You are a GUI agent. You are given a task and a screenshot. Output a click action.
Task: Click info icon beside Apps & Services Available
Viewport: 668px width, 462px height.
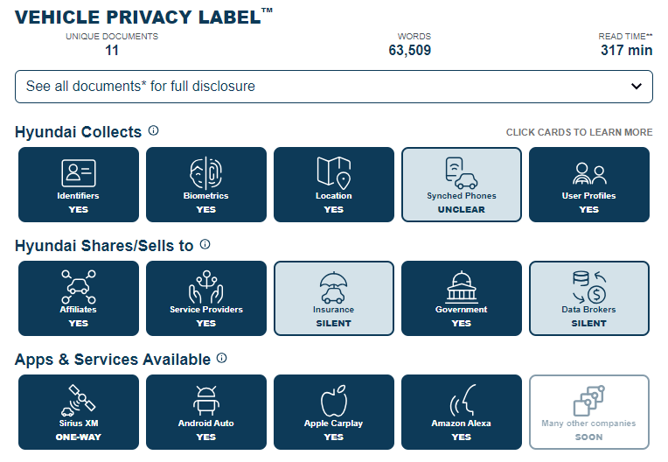[x=221, y=358]
